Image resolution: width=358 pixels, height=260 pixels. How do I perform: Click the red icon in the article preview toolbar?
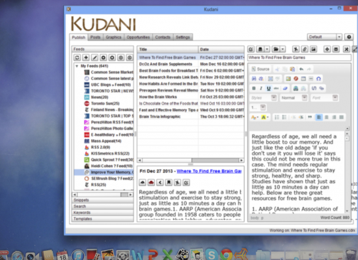[151, 183]
